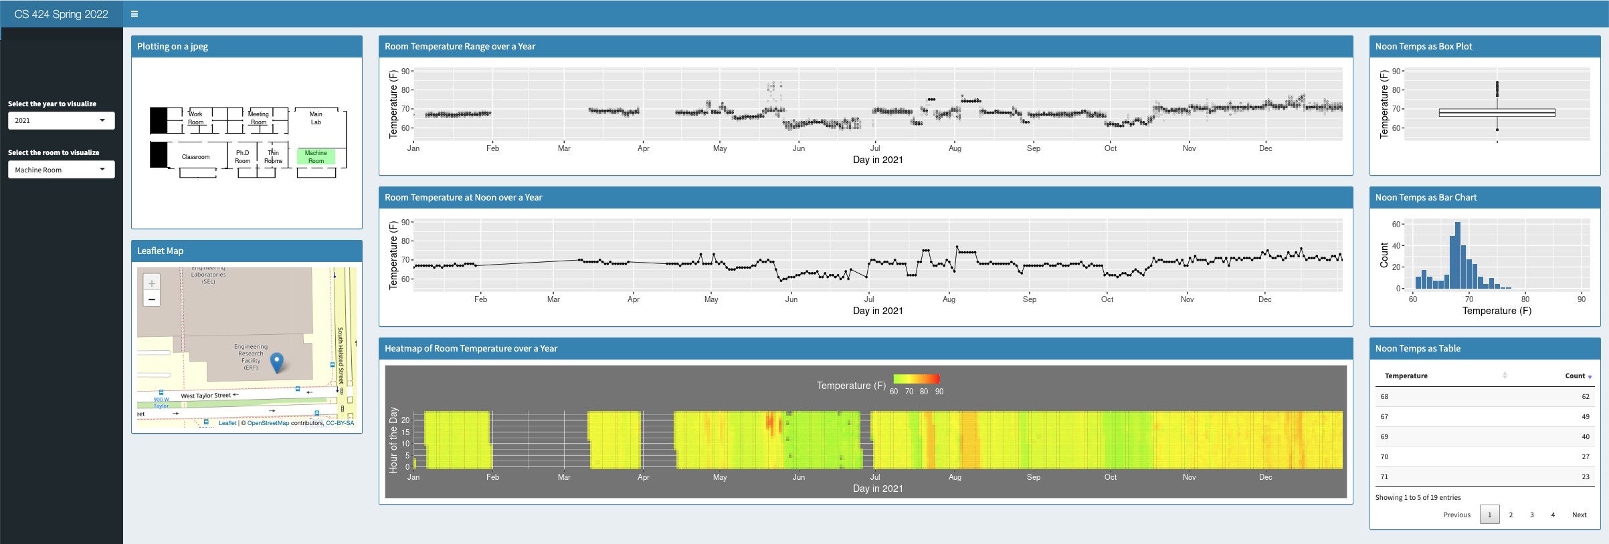Open the year selection dropdown showing 2021
The width and height of the screenshot is (1609, 544).
tap(61, 121)
